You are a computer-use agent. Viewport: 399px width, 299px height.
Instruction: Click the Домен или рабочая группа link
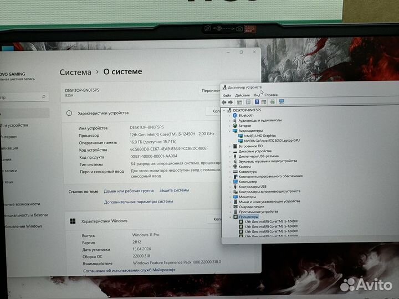pyautogui.click(x=129, y=190)
